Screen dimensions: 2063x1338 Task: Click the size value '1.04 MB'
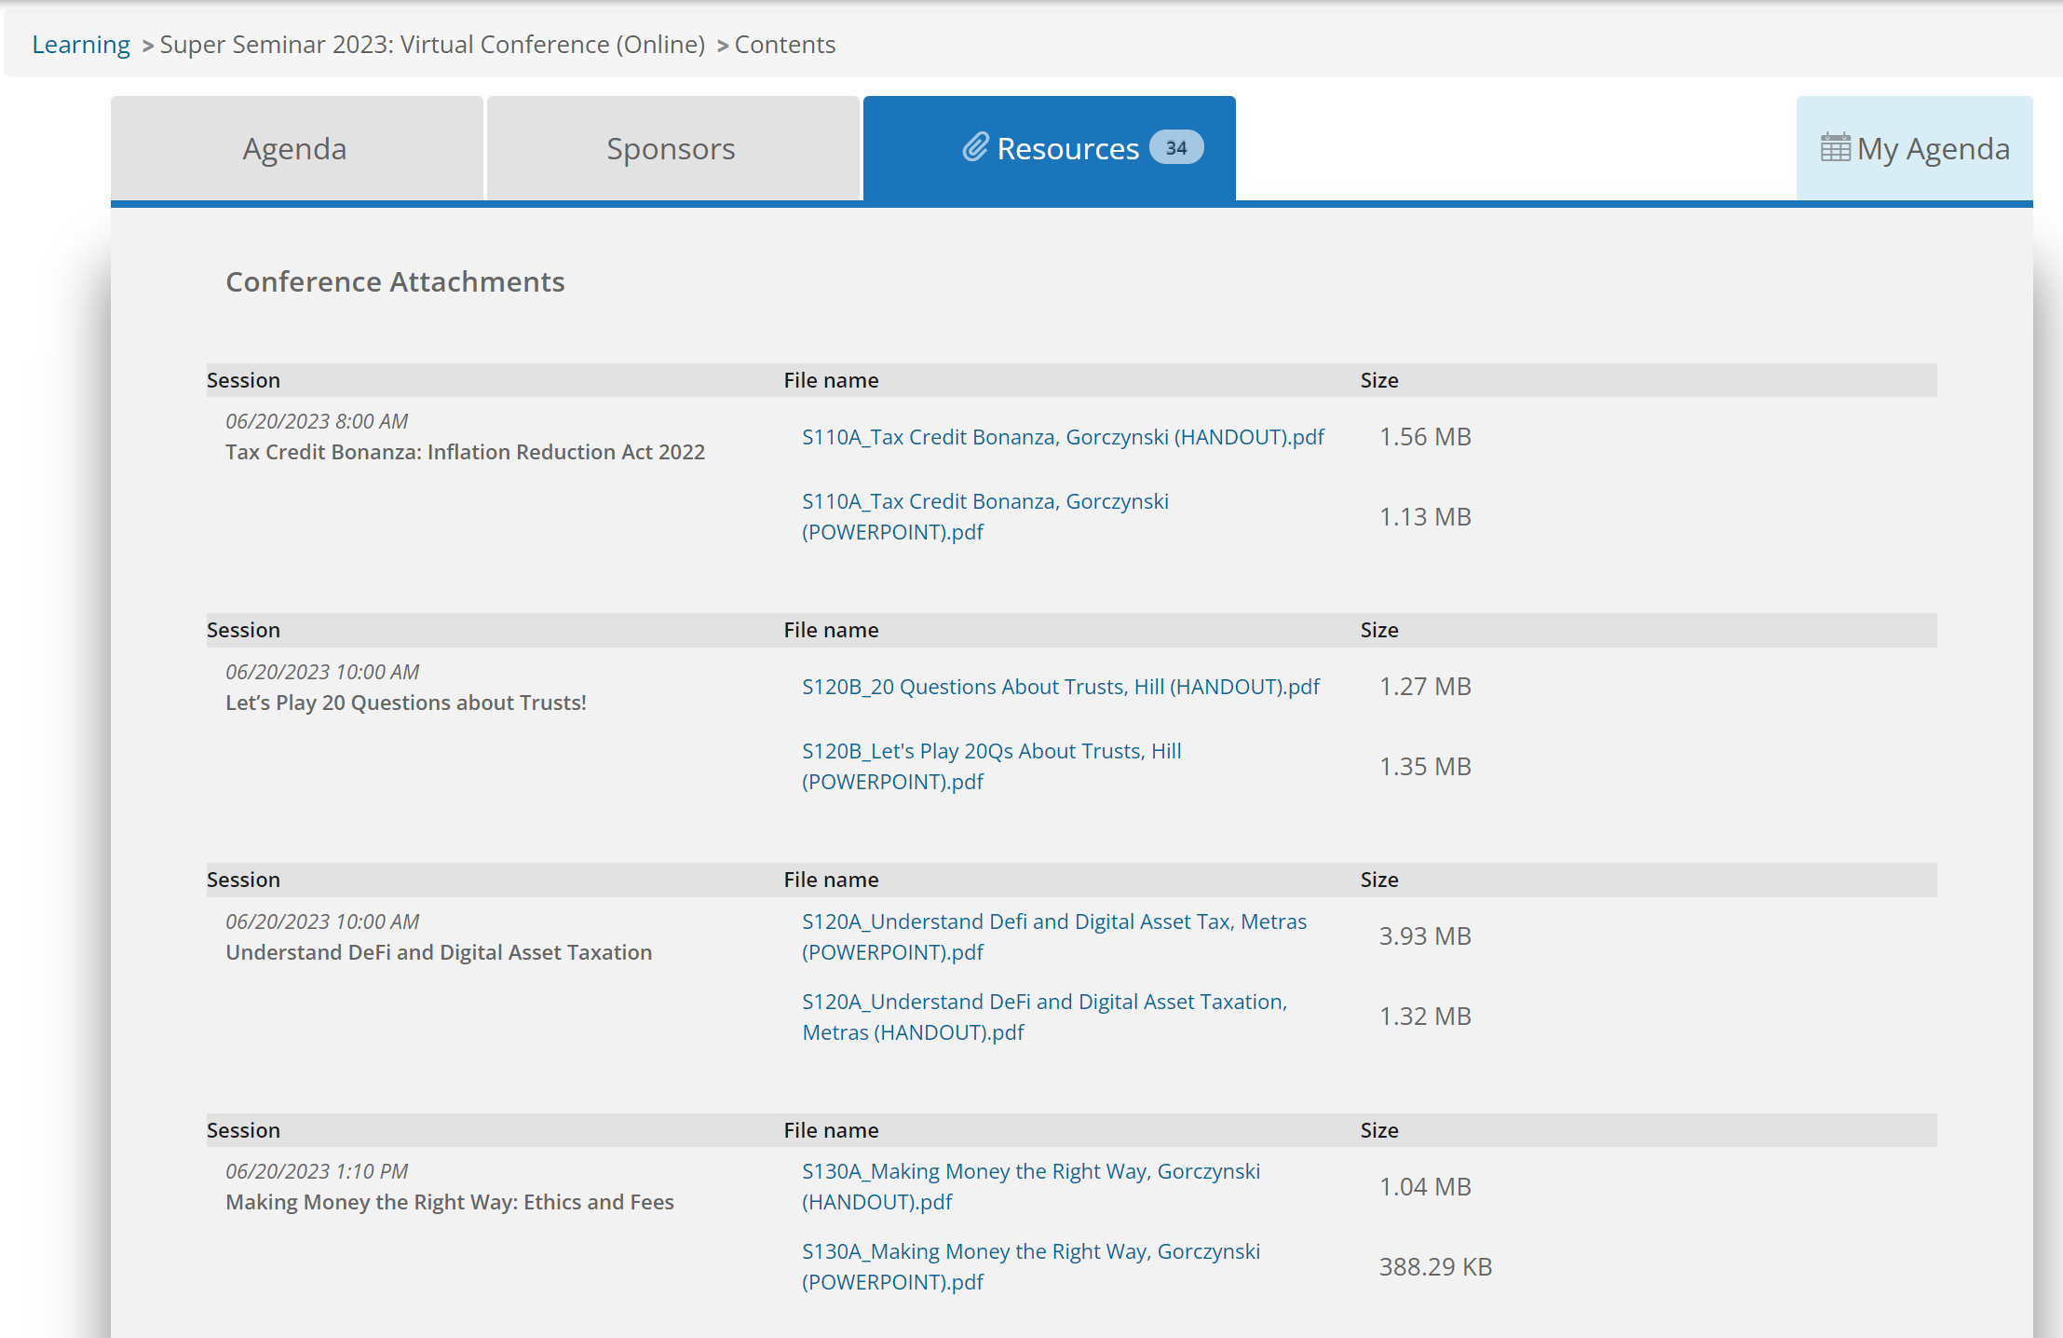(x=1425, y=1187)
